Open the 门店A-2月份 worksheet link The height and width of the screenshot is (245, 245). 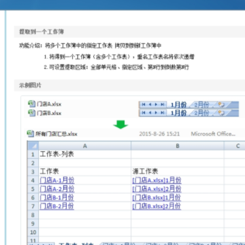pos(57,189)
